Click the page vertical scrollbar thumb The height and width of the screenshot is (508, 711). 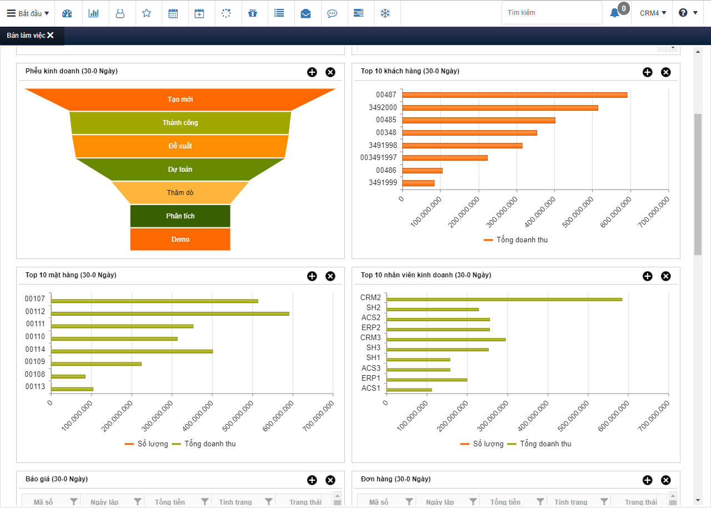698,185
